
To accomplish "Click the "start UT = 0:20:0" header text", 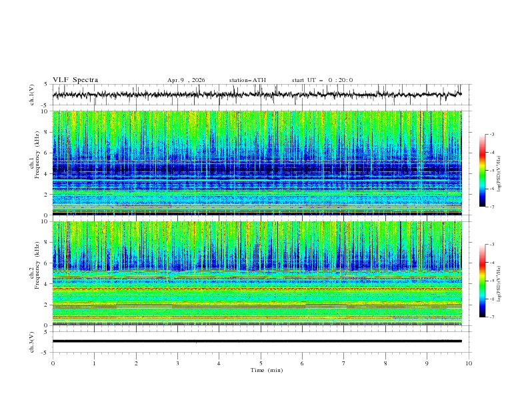I will tap(322, 80).
